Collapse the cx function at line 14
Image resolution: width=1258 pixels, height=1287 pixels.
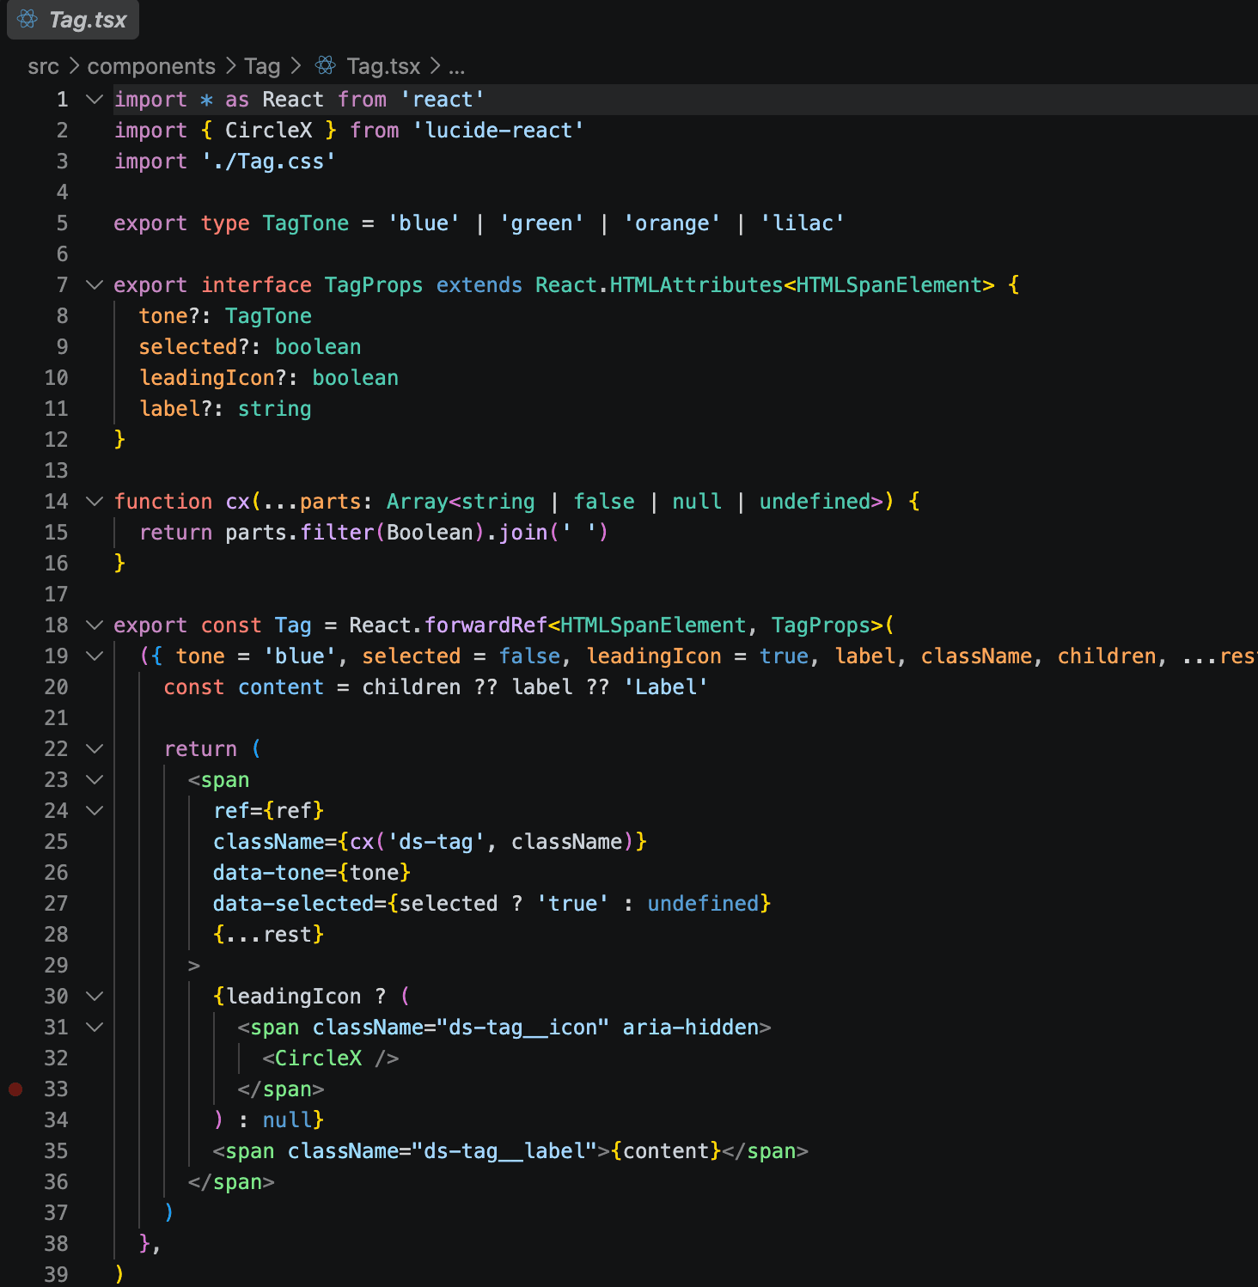(95, 502)
